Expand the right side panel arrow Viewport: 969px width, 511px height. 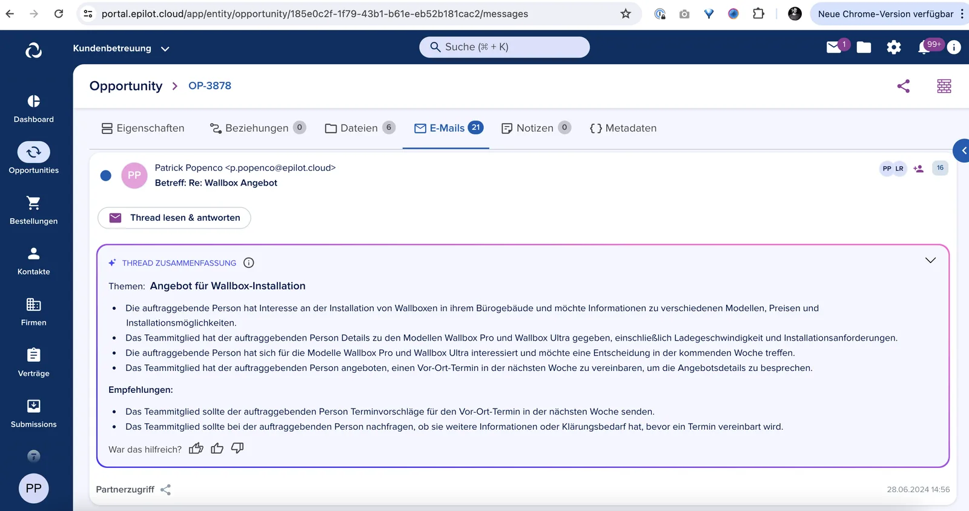tap(962, 150)
